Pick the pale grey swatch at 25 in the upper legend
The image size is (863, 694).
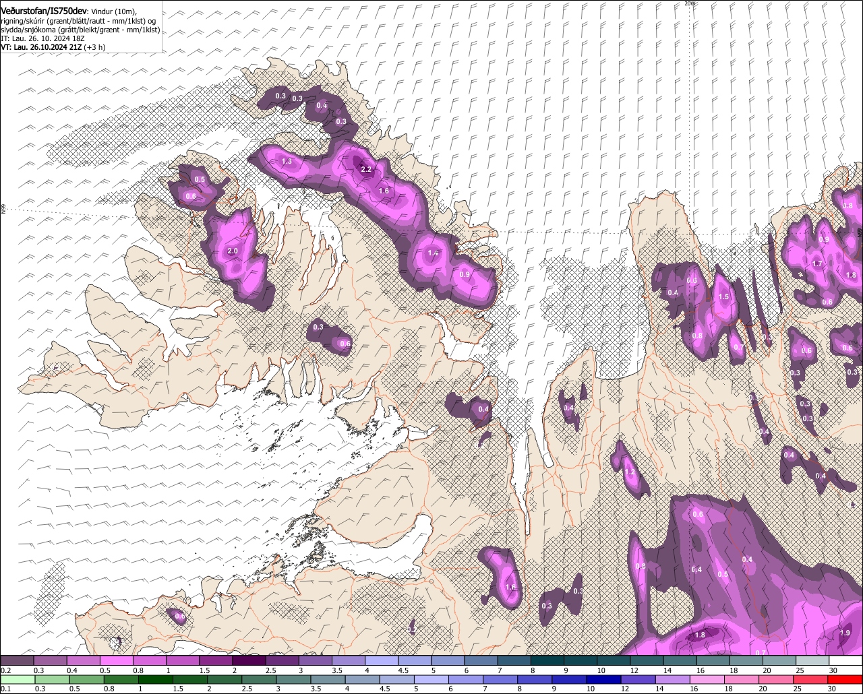pos(812,661)
